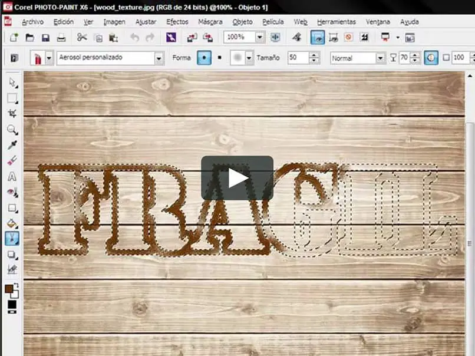
Task: Expand the options icon dropdown arrow
Action: [x=398, y=38]
